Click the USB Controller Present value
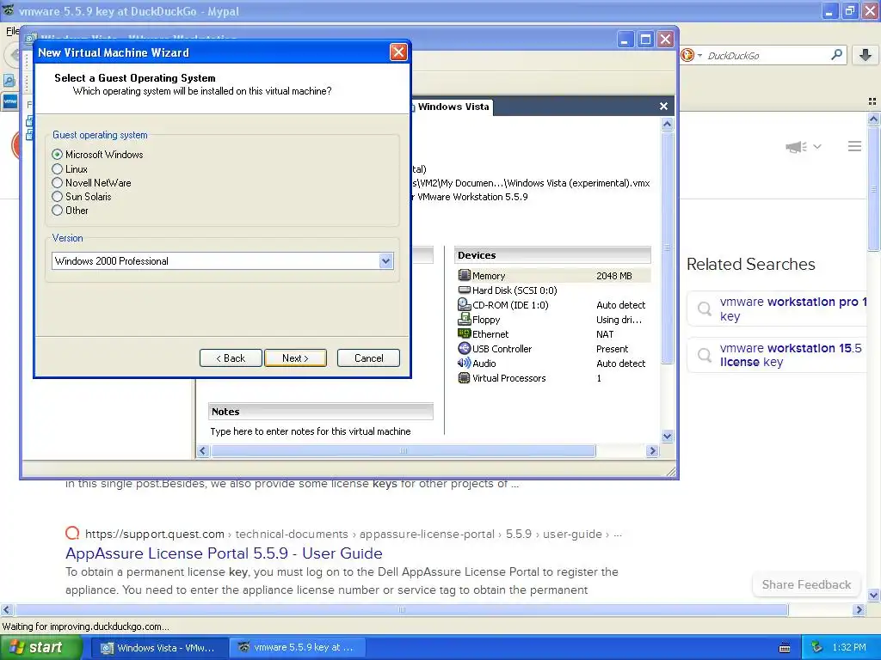 point(612,349)
